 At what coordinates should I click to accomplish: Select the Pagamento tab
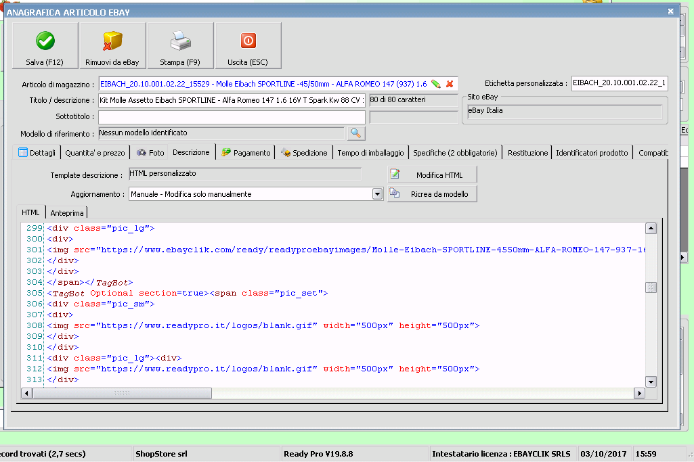click(246, 153)
